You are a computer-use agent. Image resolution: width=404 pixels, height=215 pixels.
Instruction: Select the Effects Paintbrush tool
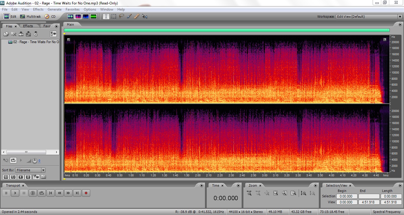129,17
